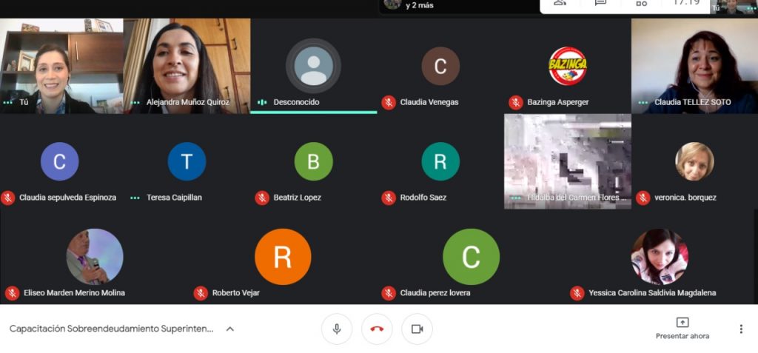
Task: Open the chat messages icon
Action: click(x=601, y=3)
